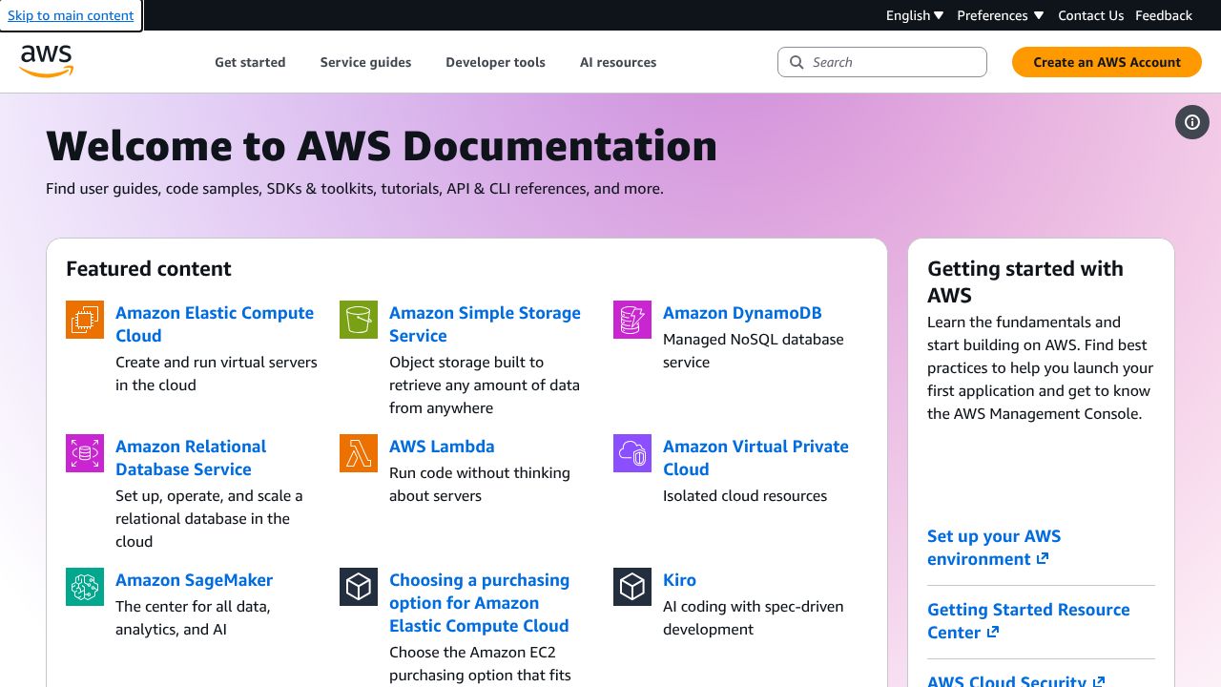Click the info circle icon button
The width and height of the screenshot is (1221, 687).
tap(1192, 122)
